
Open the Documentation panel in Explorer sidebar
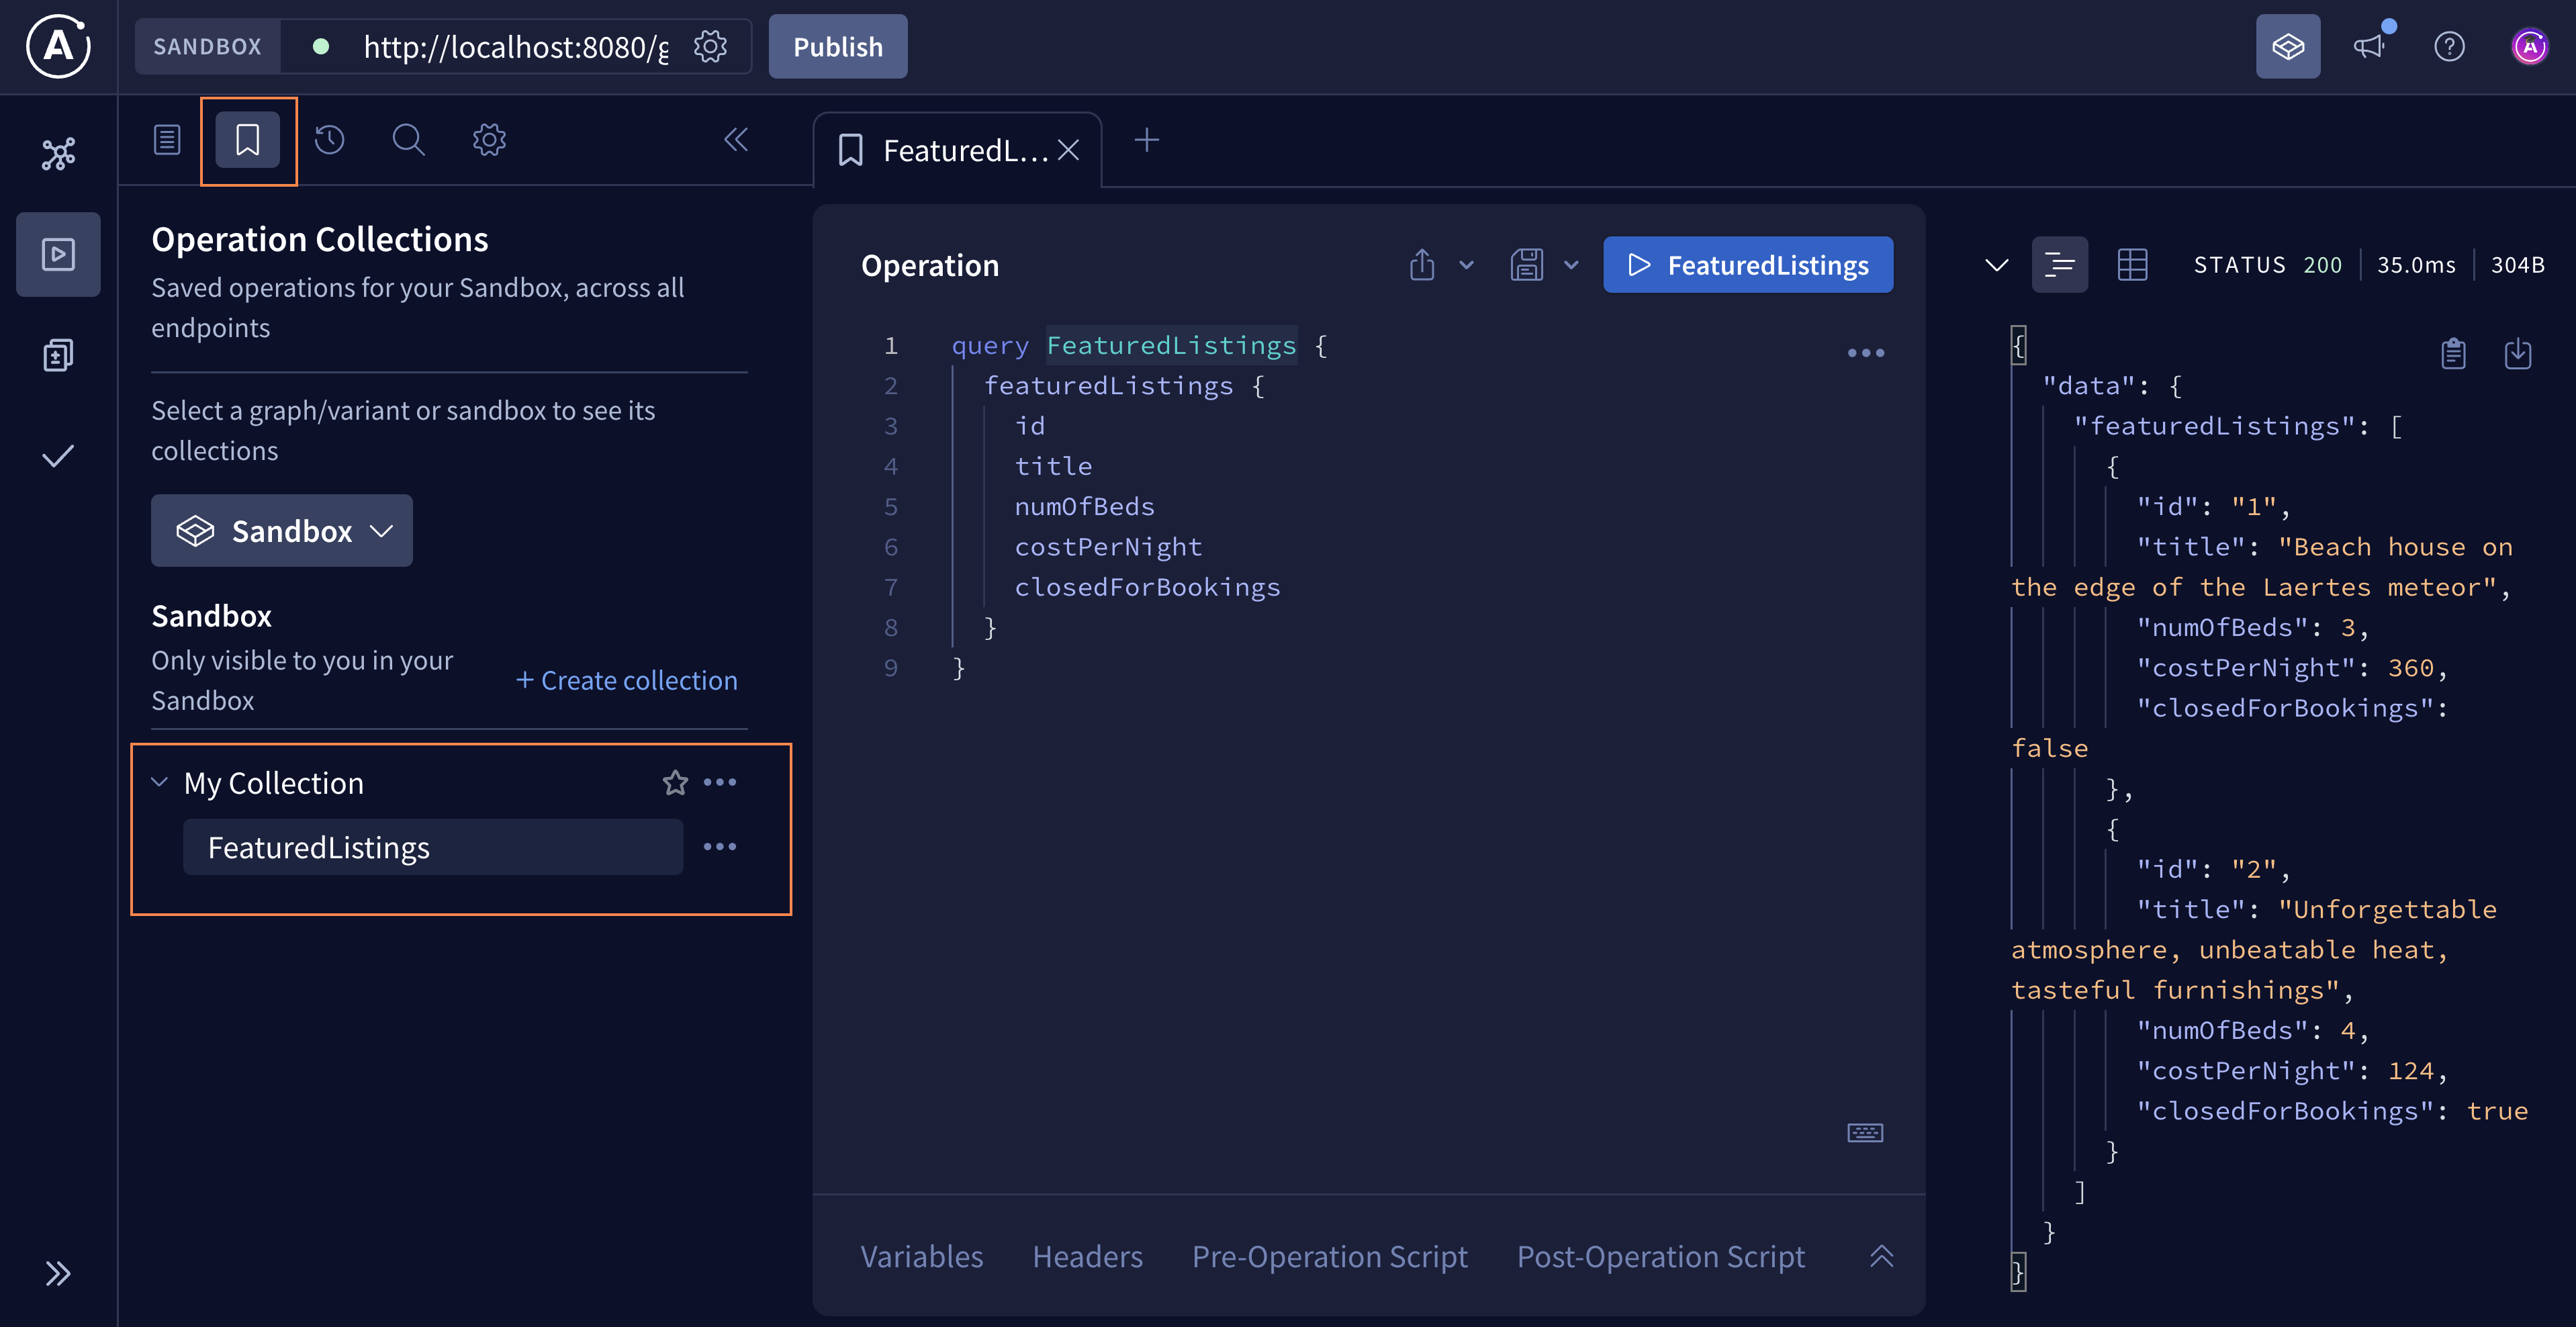click(x=167, y=140)
